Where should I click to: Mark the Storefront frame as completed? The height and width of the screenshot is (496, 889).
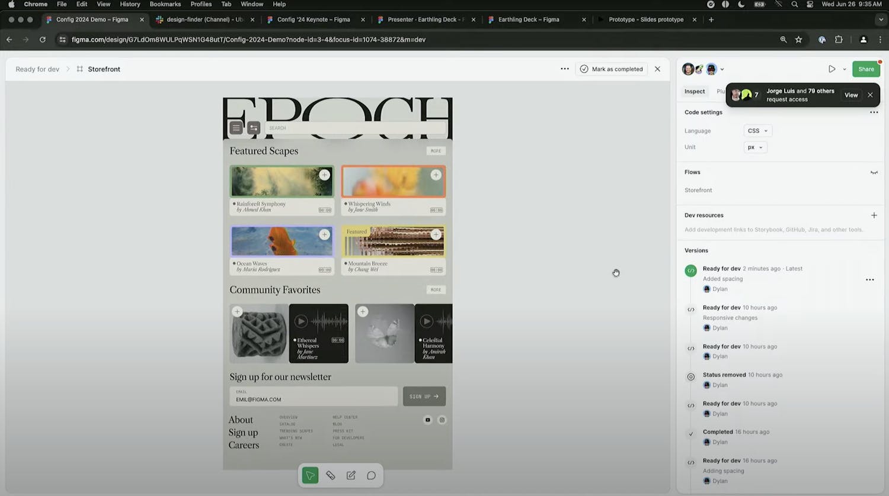[611, 69]
